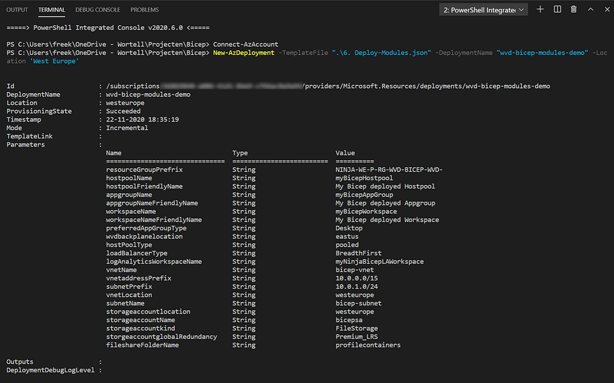The height and width of the screenshot is (383, 614).
Task: Close the terminal panel
Action: 607,10
